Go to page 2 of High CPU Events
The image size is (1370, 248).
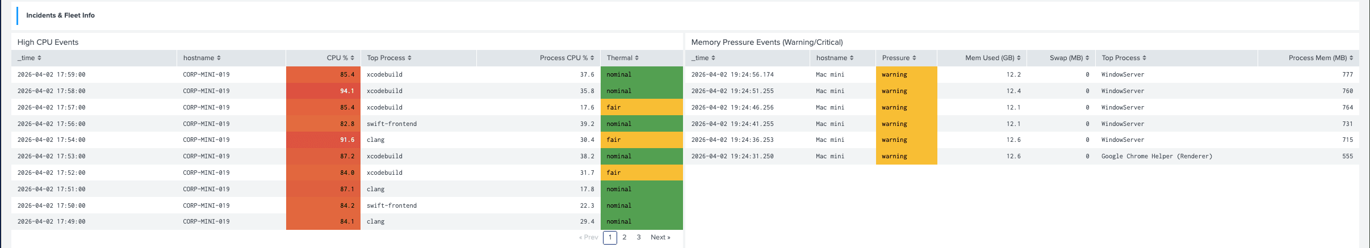625,237
